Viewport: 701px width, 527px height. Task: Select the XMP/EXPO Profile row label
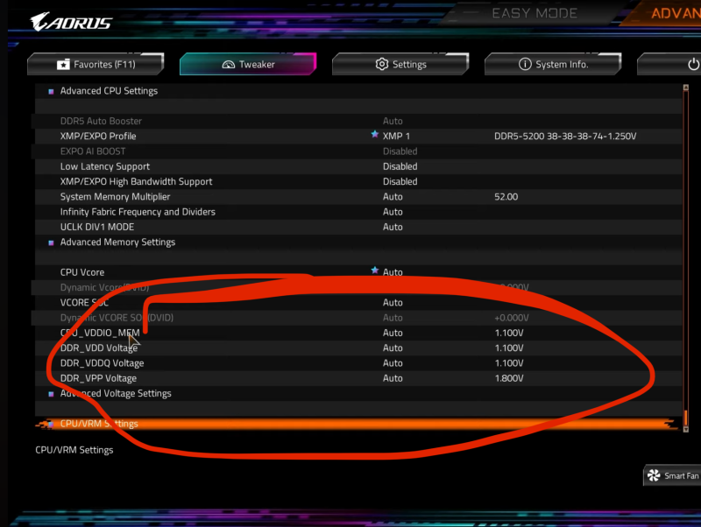click(x=98, y=137)
